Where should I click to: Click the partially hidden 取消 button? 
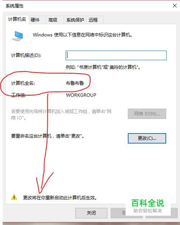point(118,213)
